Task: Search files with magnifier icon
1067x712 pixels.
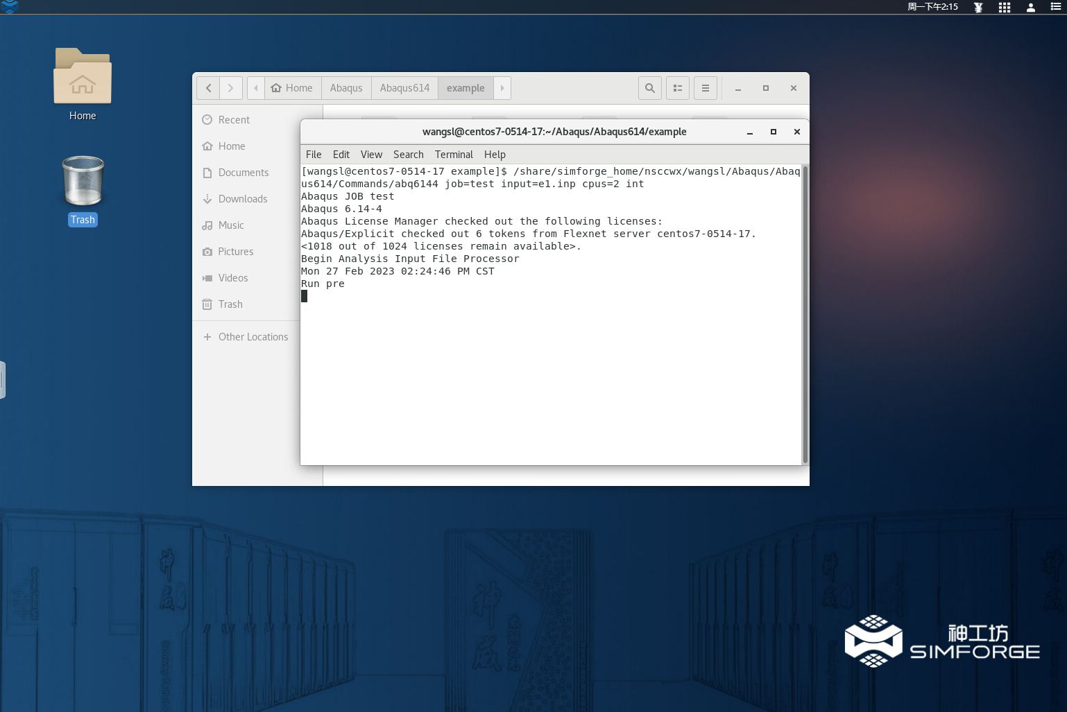Action: click(x=650, y=88)
